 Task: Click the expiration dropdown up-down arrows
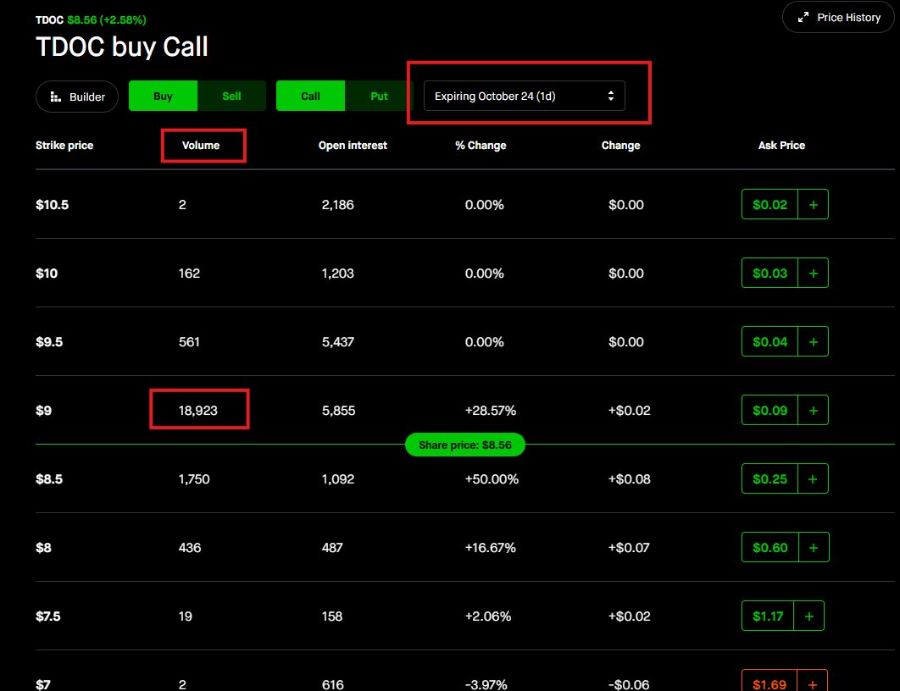coord(611,96)
